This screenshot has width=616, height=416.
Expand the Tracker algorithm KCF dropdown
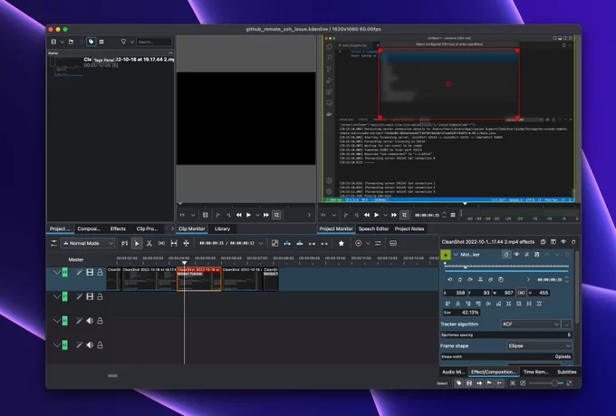(530, 324)
